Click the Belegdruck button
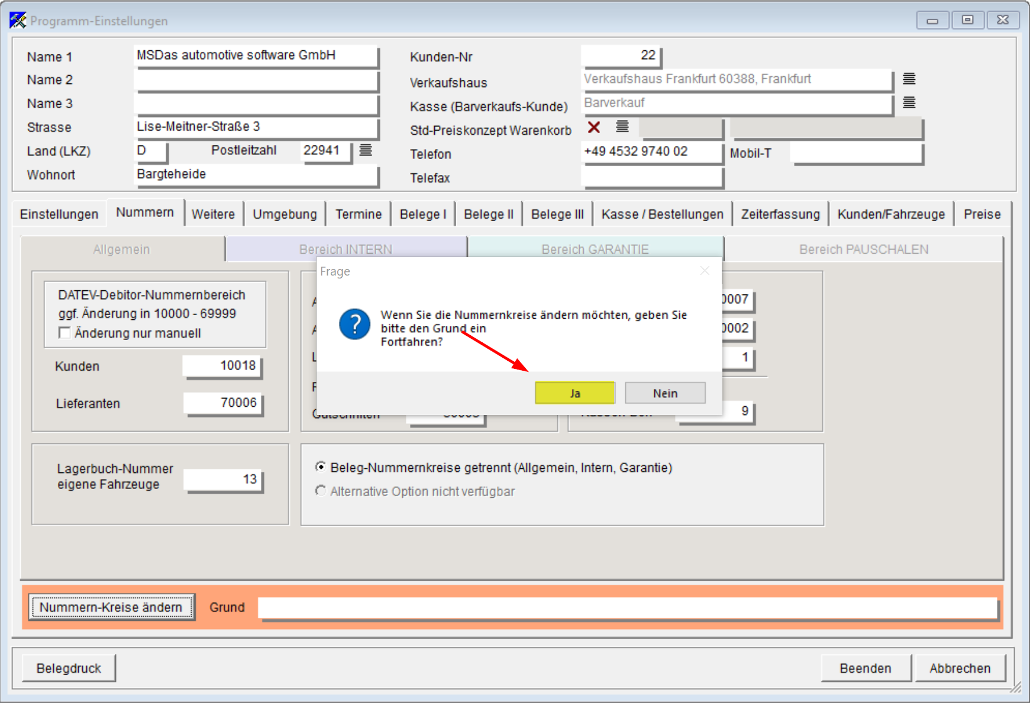This screenshot has width=1030, height=703. [69, 668]
